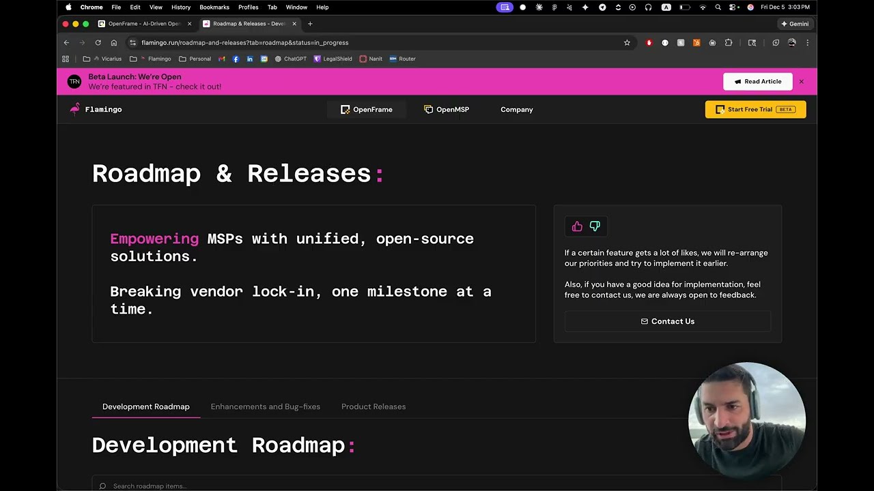Click the red hand ad-blocker extension icon
874x491 pixels.
click(x=649, y=42)
